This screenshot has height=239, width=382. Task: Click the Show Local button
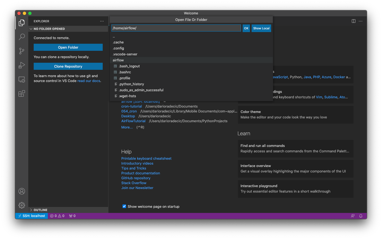coord(261,28)
